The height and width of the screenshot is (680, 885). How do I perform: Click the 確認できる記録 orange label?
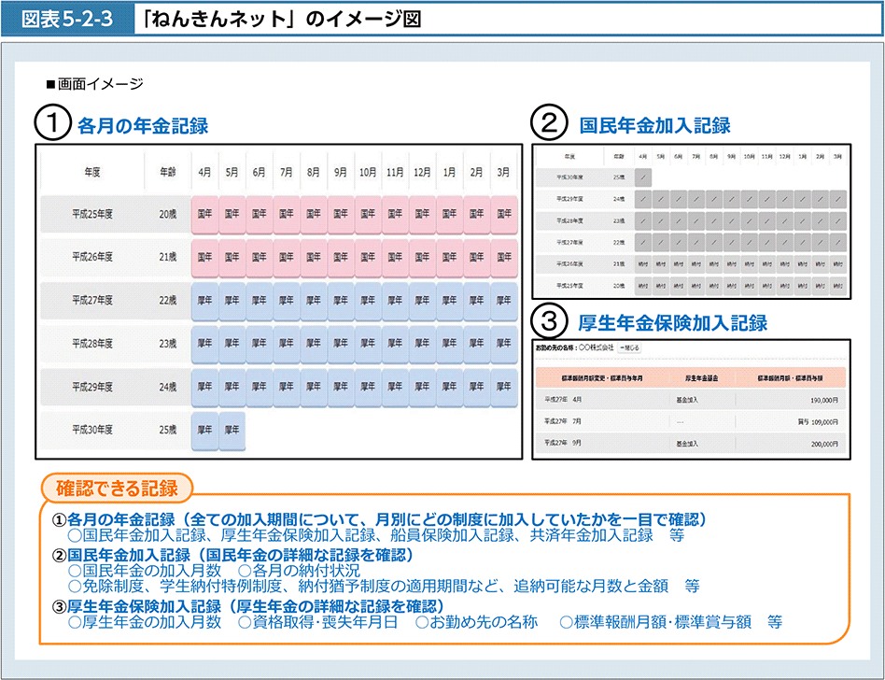pyautogui.click(x=117, y=487)
